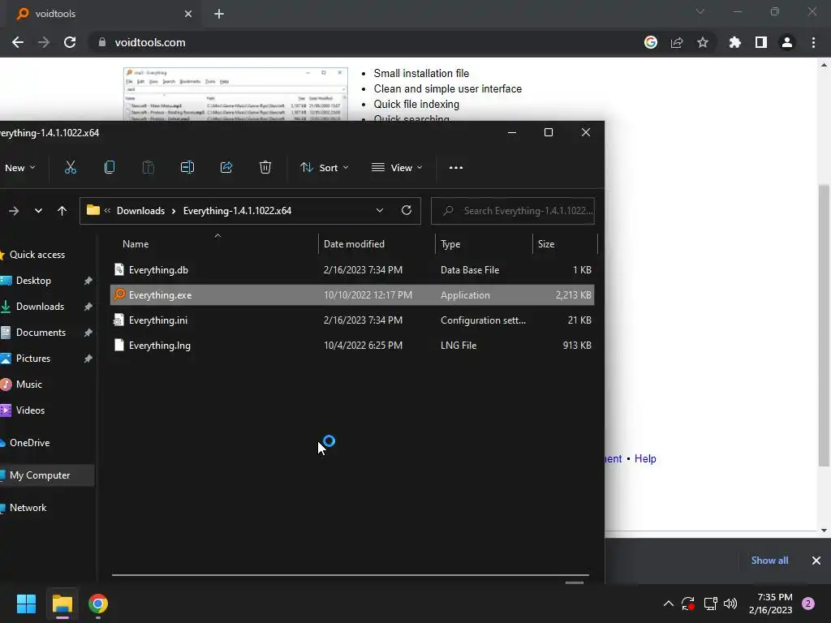The height and width of the screenshot is (623, 831).
Task: Click the Share icon in Explorer toolbar
Action: [226, 167]
